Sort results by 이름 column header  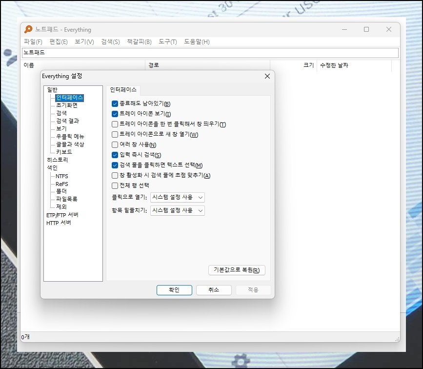coord(83,65)
